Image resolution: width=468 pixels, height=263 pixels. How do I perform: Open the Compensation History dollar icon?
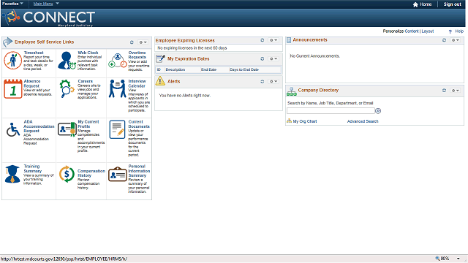(x=67, y=174)
